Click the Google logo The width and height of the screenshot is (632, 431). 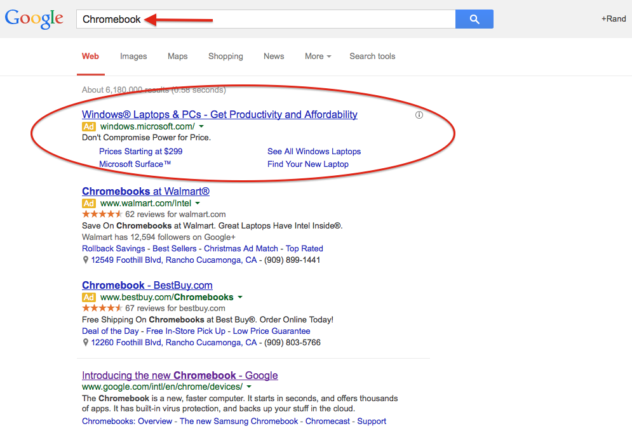pyautogui.click(x=34, y=18)
